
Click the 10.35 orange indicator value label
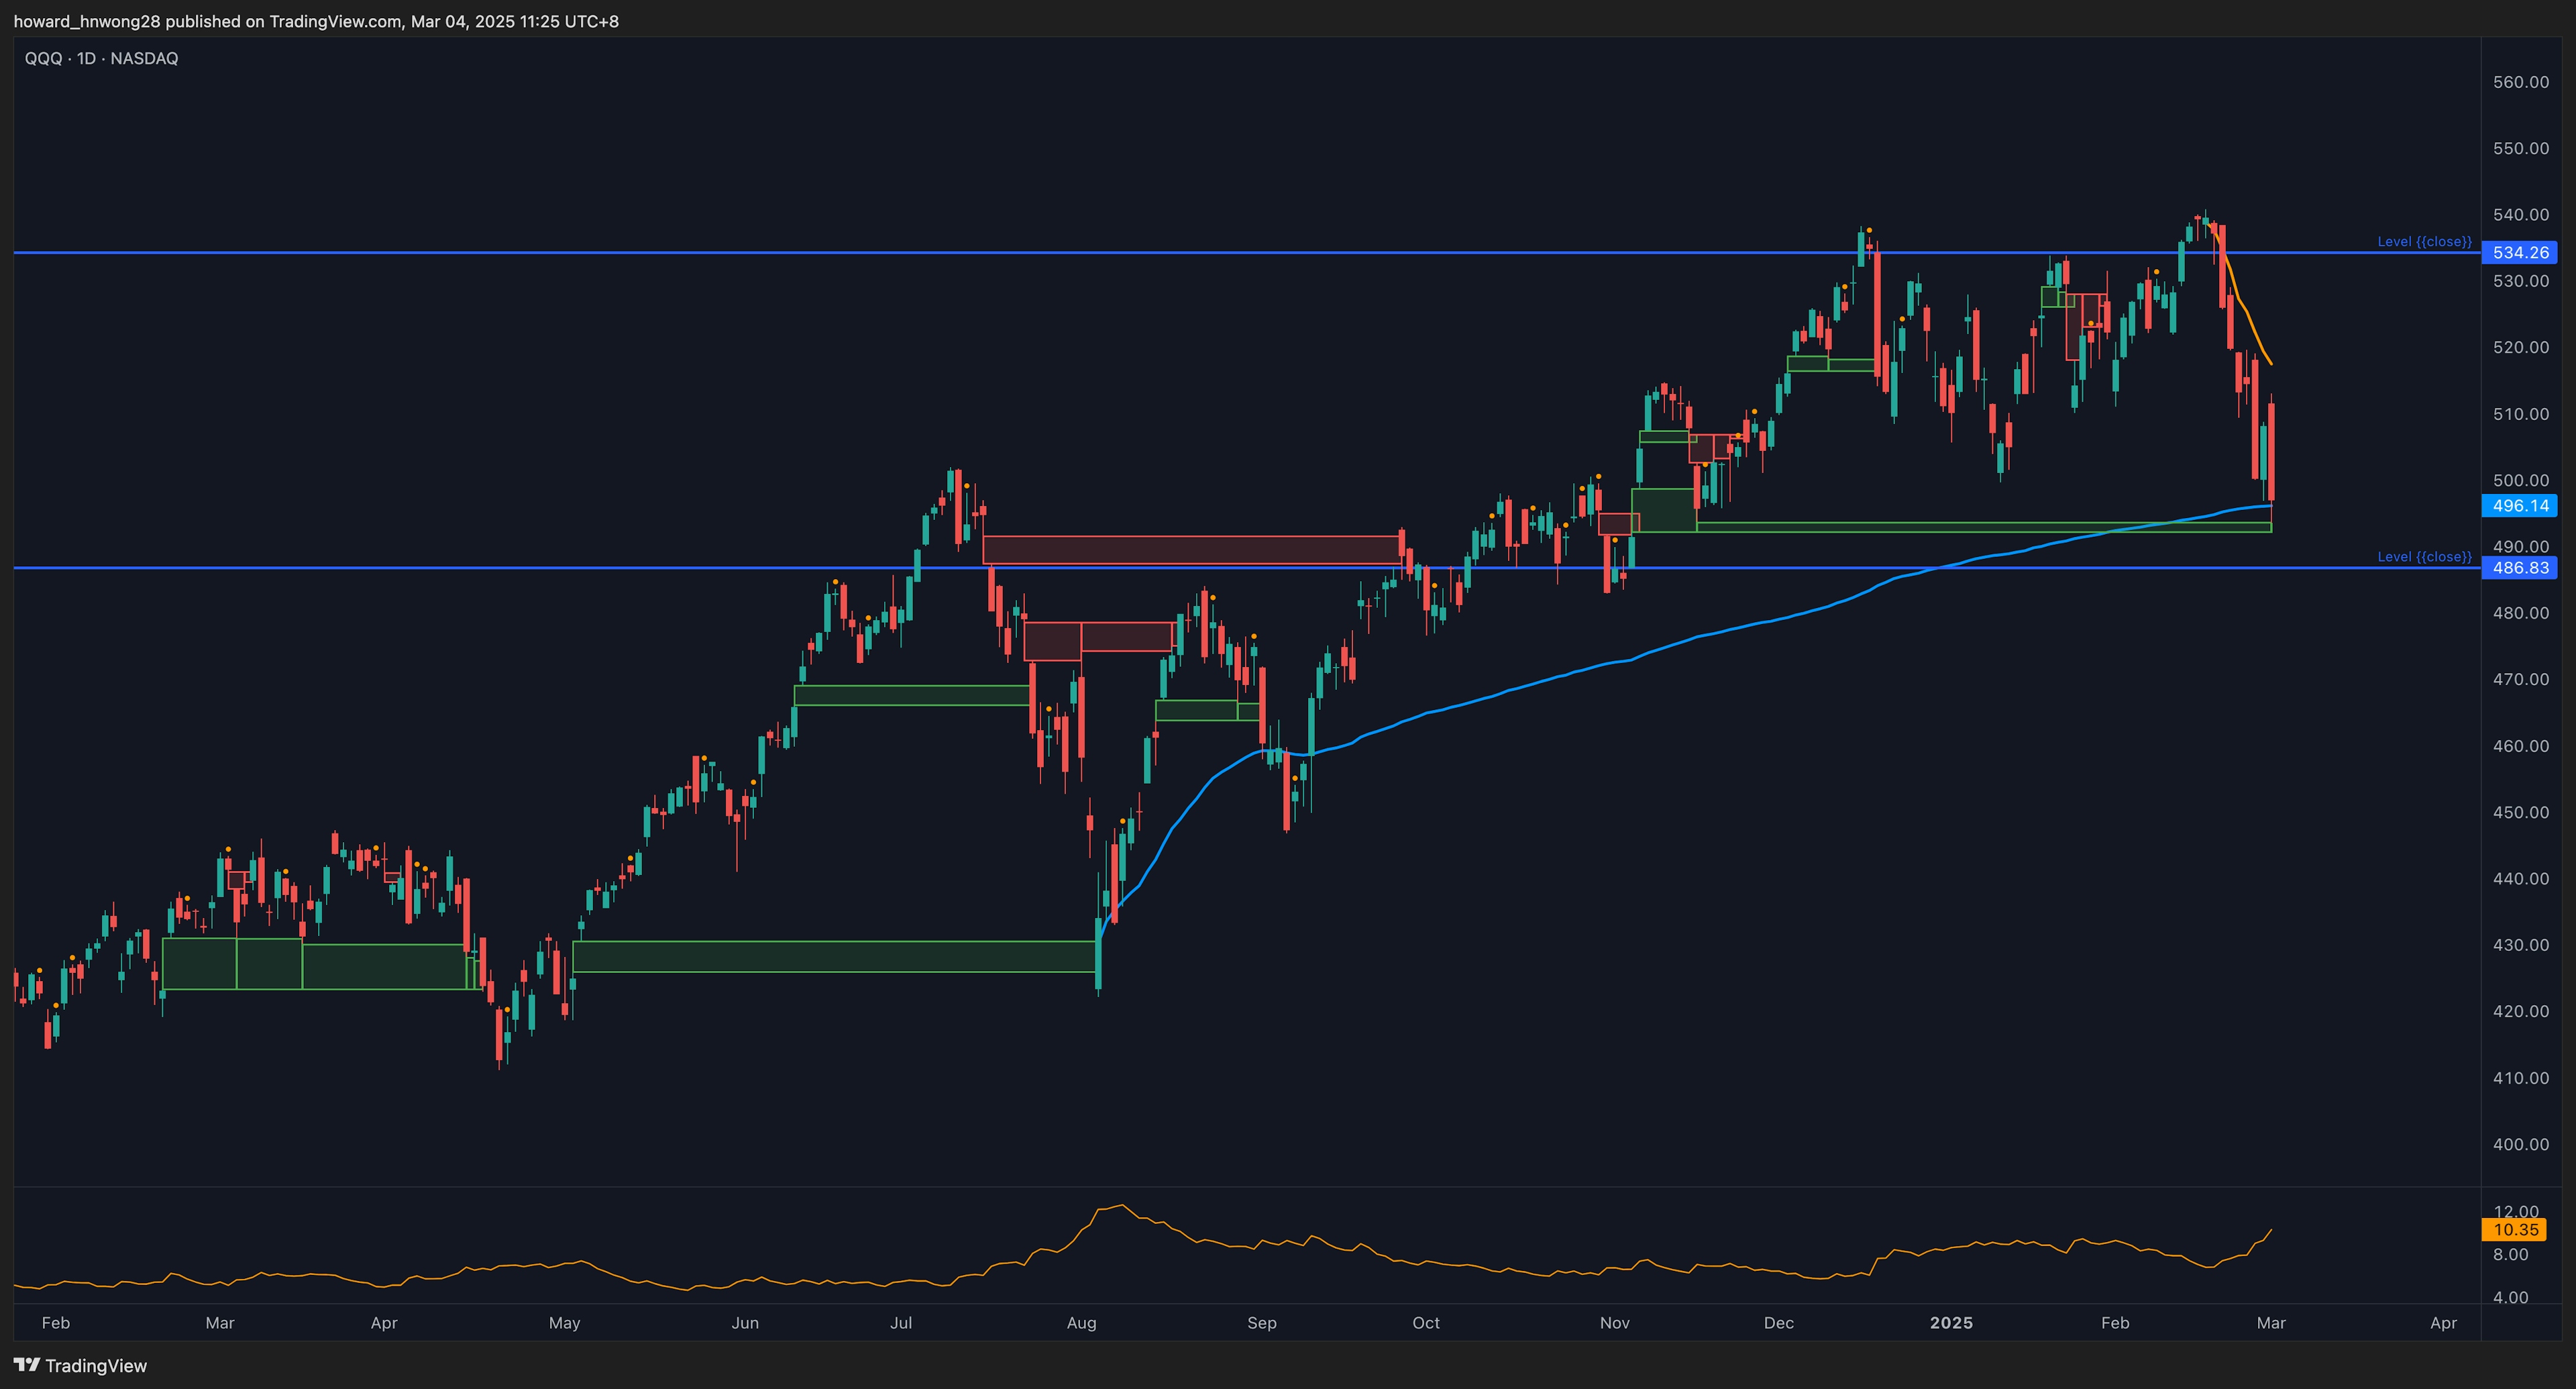pyautogui.click(x=2515, y=1230)
